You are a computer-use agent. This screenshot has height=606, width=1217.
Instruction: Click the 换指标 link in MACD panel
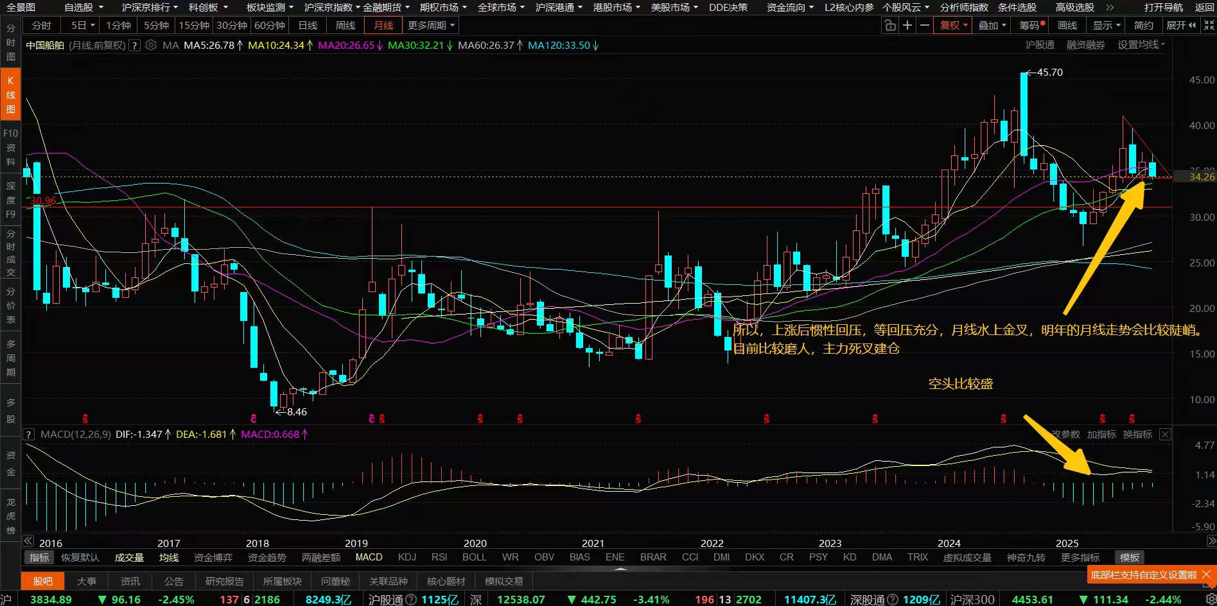point(1137,435)
